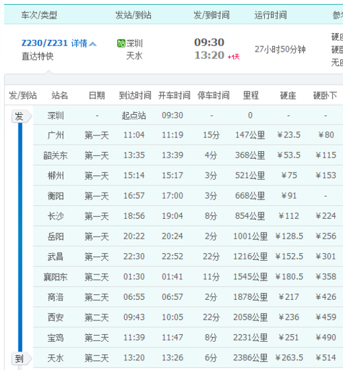
Task: Click the 发 departure marker tag
Action: [x=21, y=116]
